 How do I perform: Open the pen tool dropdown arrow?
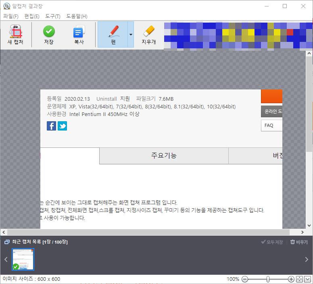[x=131, y=35]
